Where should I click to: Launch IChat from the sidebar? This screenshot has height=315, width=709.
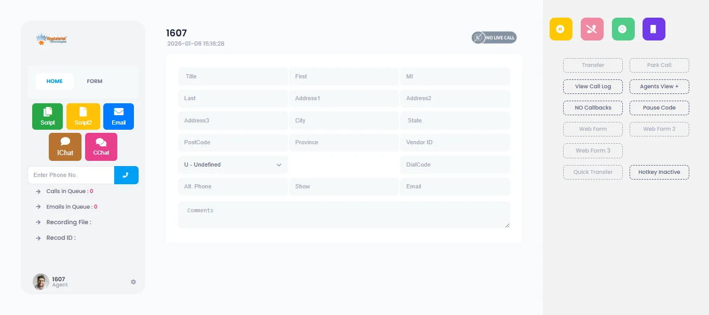click(65, 147)
